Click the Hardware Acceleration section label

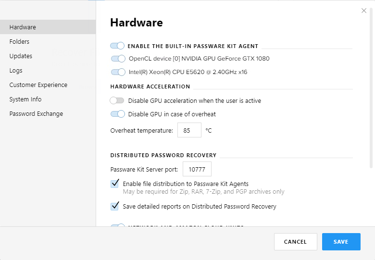pos(150,87)
